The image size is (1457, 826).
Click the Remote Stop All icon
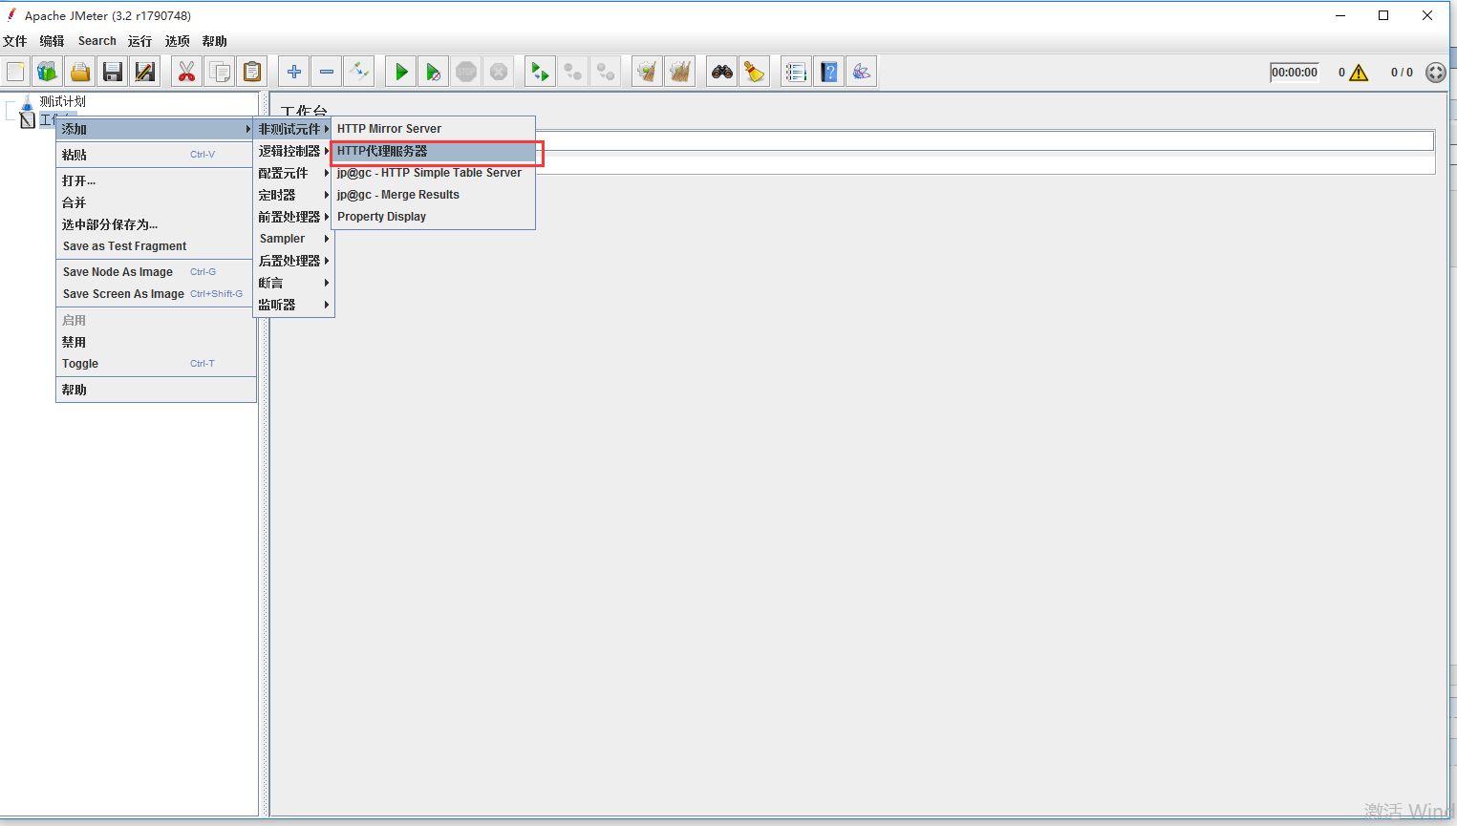click(x=573, y=72)
